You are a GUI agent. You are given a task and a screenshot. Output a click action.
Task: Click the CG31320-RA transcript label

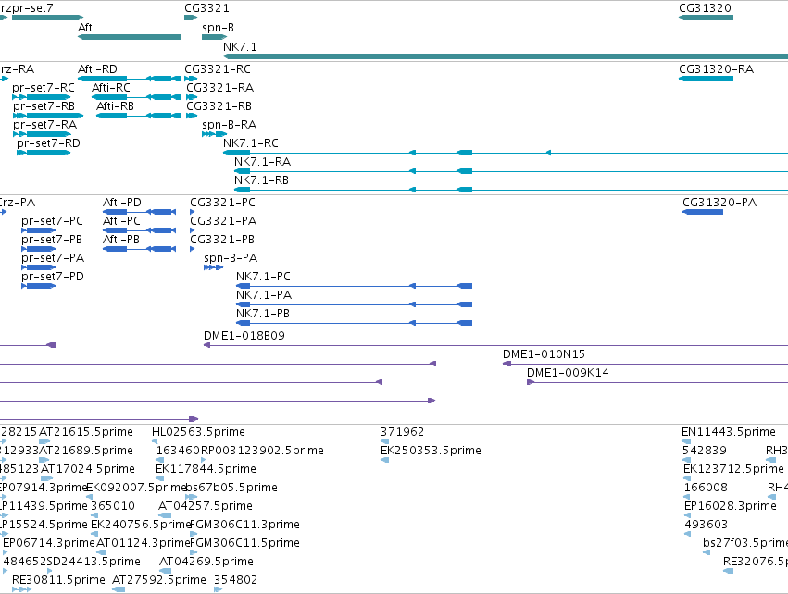tap(716, 68)
